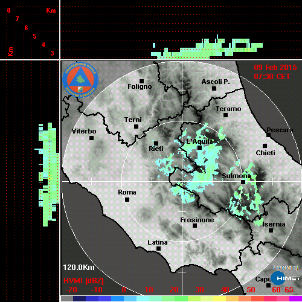
Task: Click the top vertical cross-section echo profile
Action: pyautogui.click(x=207, y=47)
